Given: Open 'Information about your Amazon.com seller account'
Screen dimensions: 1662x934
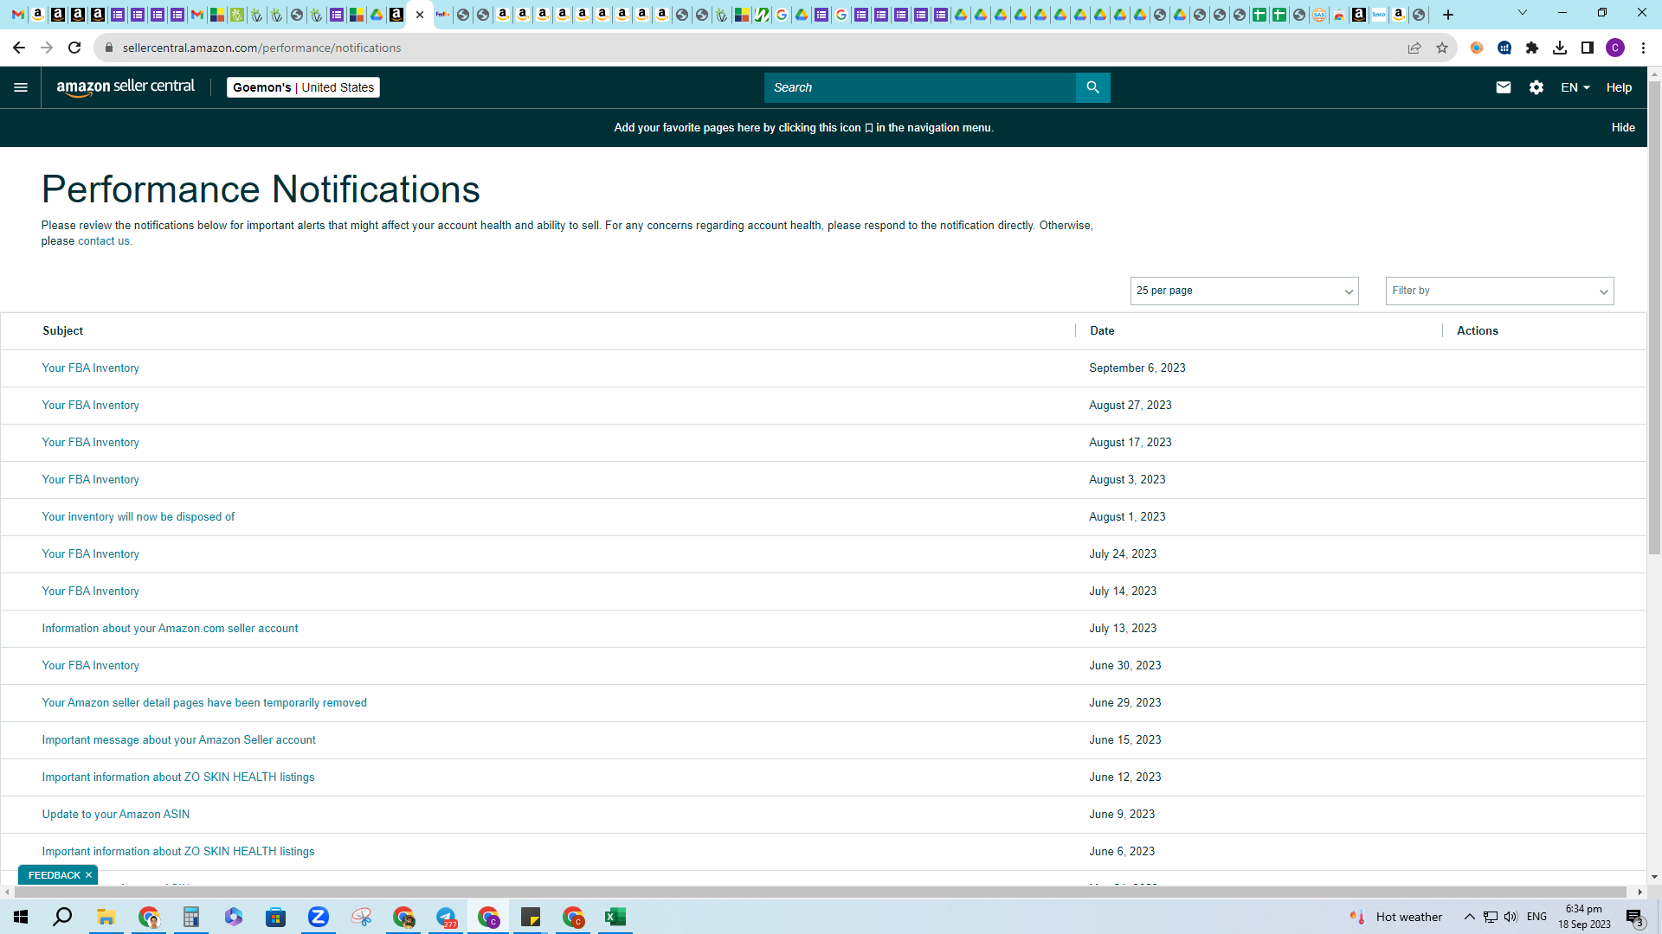Looking at the screenshot, I should [170, 629].
